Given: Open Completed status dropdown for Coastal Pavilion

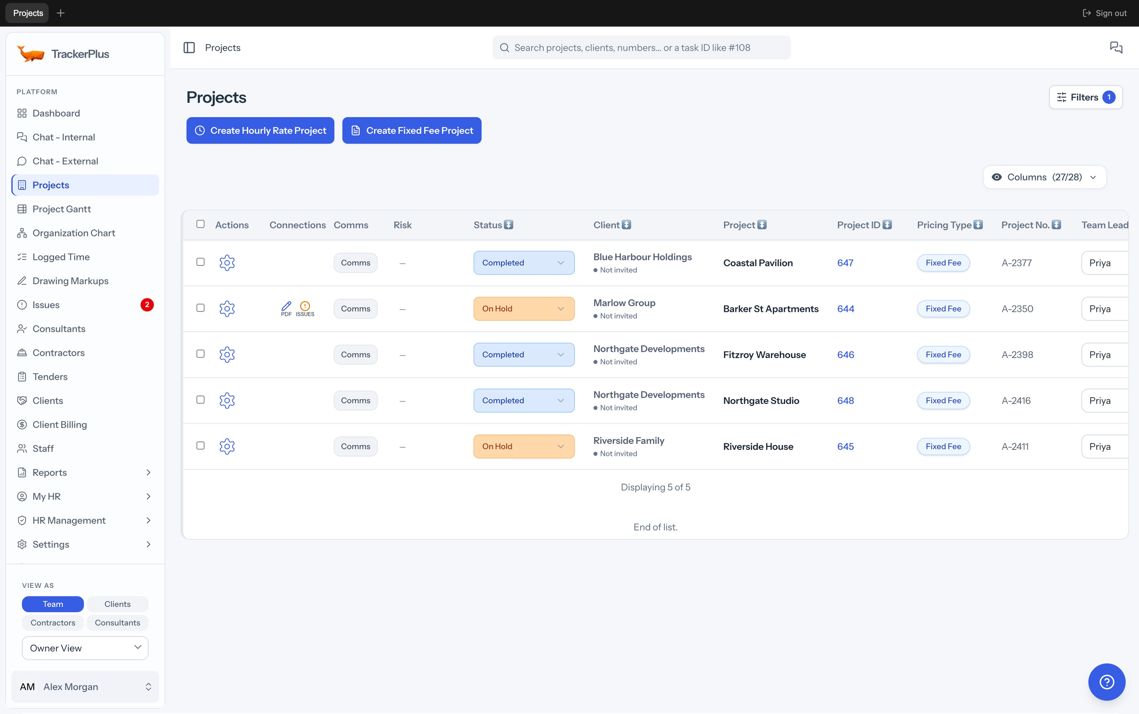Looking at the screenshot, I should pyautogui.click(x=523, y=263).
